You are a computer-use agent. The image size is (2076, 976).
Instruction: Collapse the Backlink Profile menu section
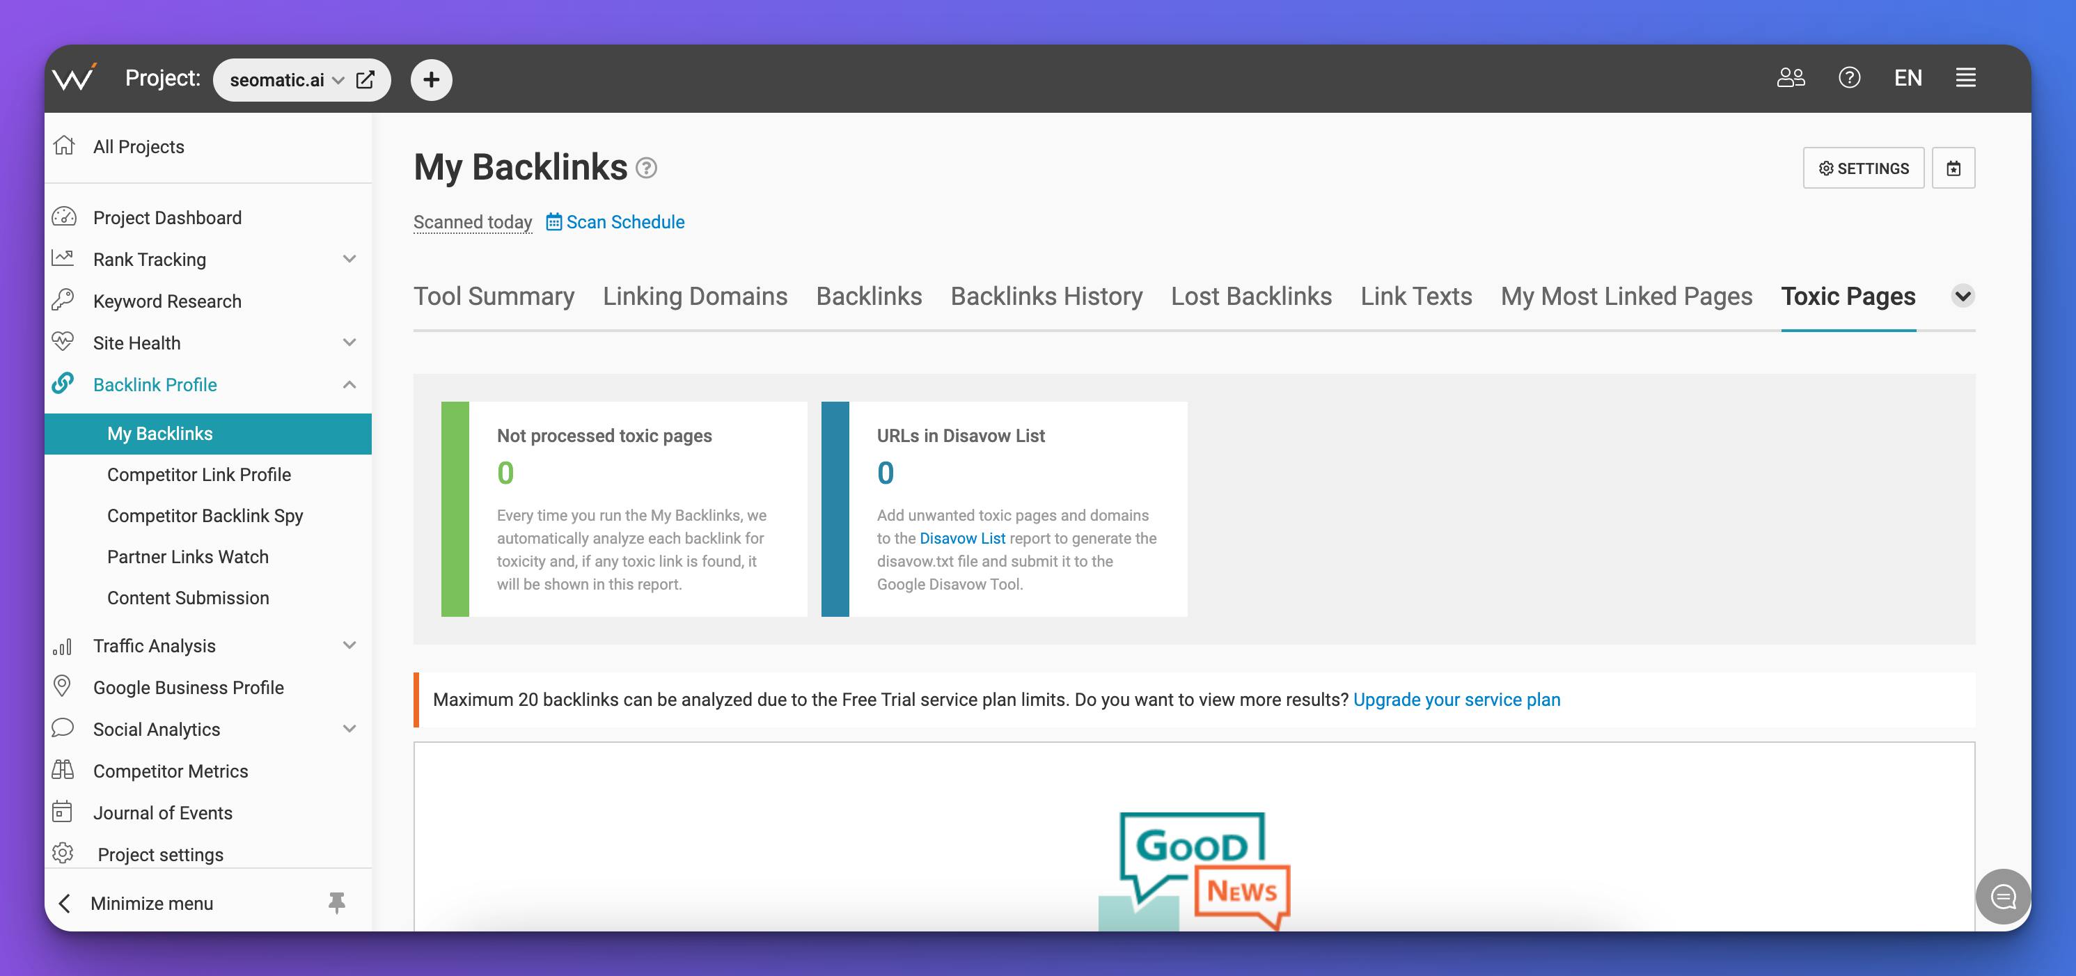348,384
